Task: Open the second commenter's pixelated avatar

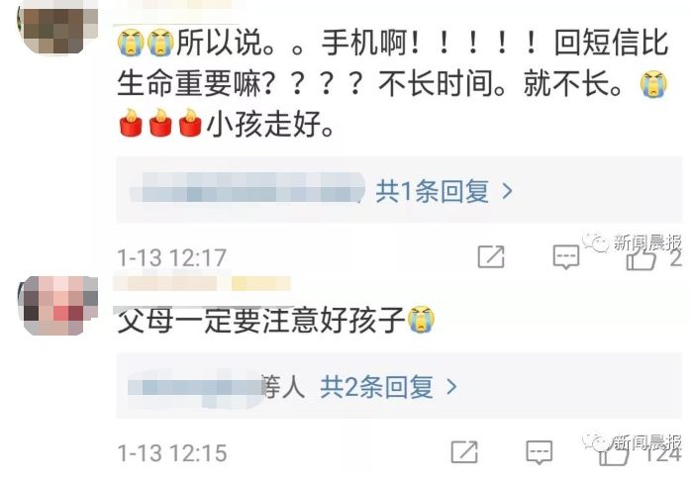Action: point(57,306)
